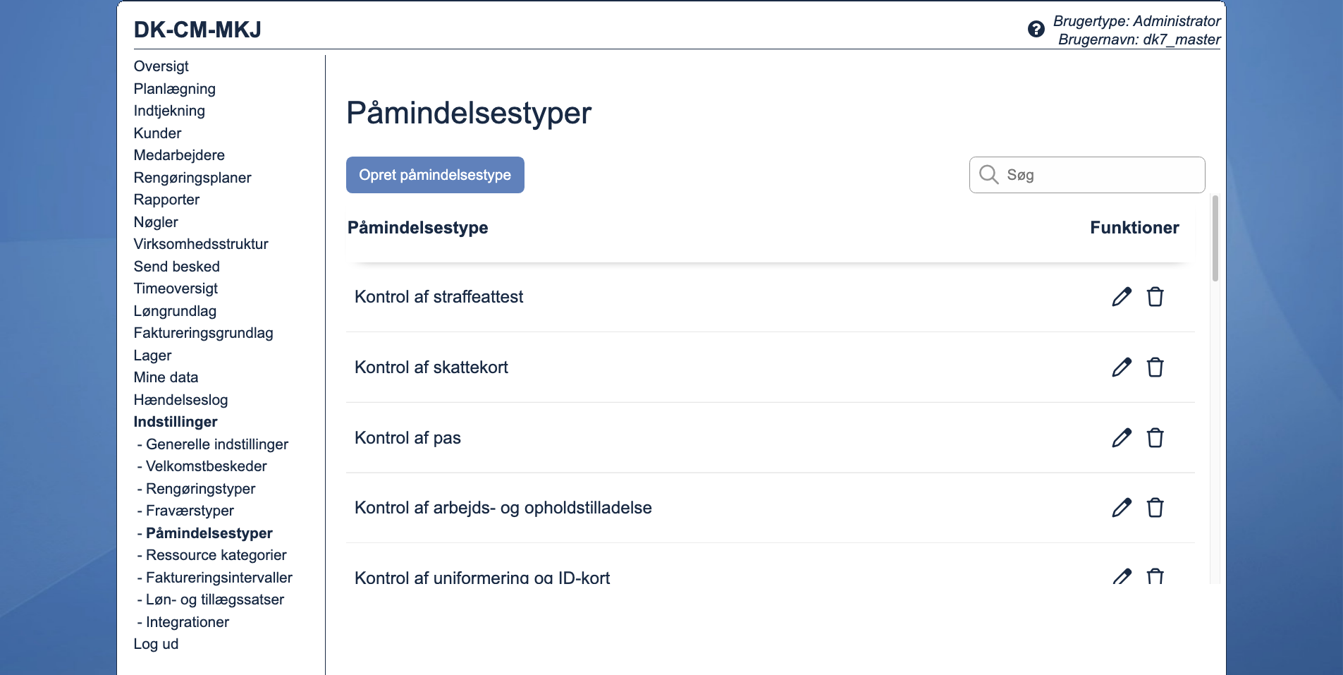
Task: Delete Kontrol af uniformering og ID-kort
Action: [1155, 576]
